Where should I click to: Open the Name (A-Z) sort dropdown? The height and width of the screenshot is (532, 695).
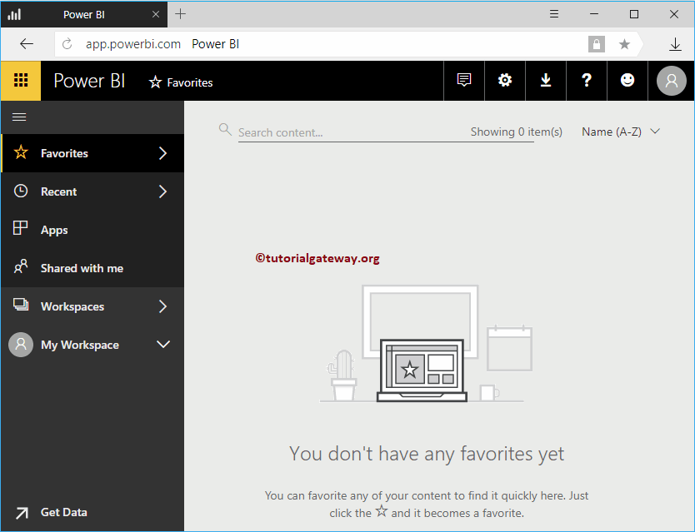coord(621,132)
